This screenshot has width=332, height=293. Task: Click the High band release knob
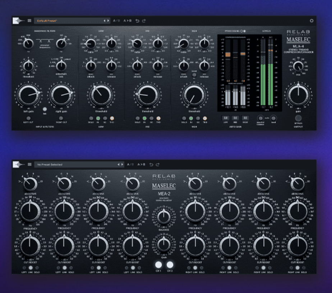click(x=204, y=66)
